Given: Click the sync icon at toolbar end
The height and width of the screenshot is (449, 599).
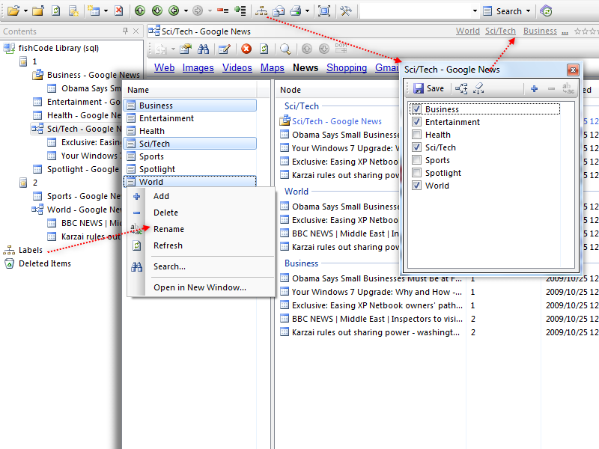Looking at the screenshot, I should [546, 11].
